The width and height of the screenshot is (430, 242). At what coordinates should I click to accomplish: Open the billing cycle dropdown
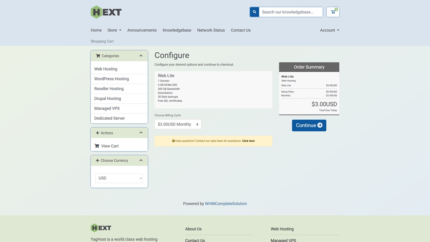tap(178, 124)
